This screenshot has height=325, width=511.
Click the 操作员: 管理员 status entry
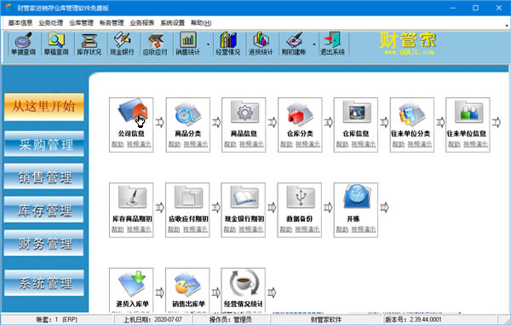[x=231, y=319]
